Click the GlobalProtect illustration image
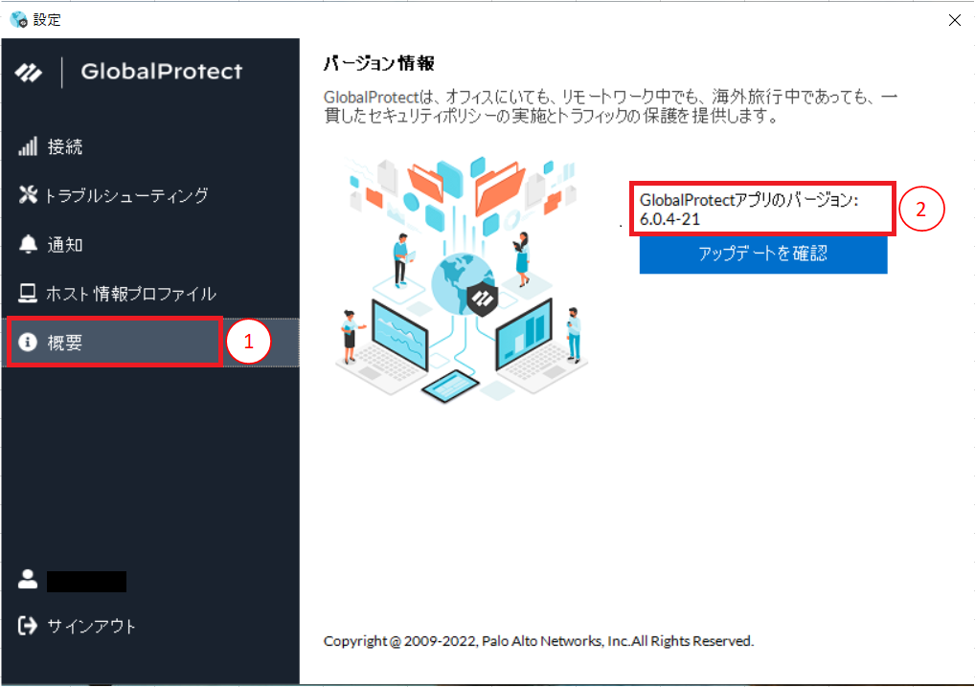This screenshot has width=975, height=687. click(462, 279)
